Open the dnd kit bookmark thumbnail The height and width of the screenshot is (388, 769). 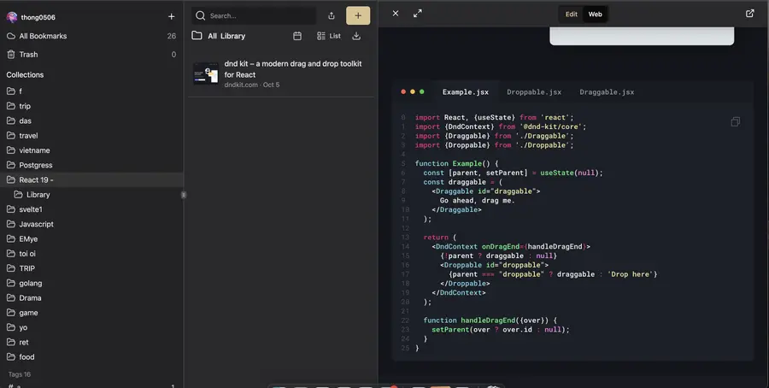205,74
